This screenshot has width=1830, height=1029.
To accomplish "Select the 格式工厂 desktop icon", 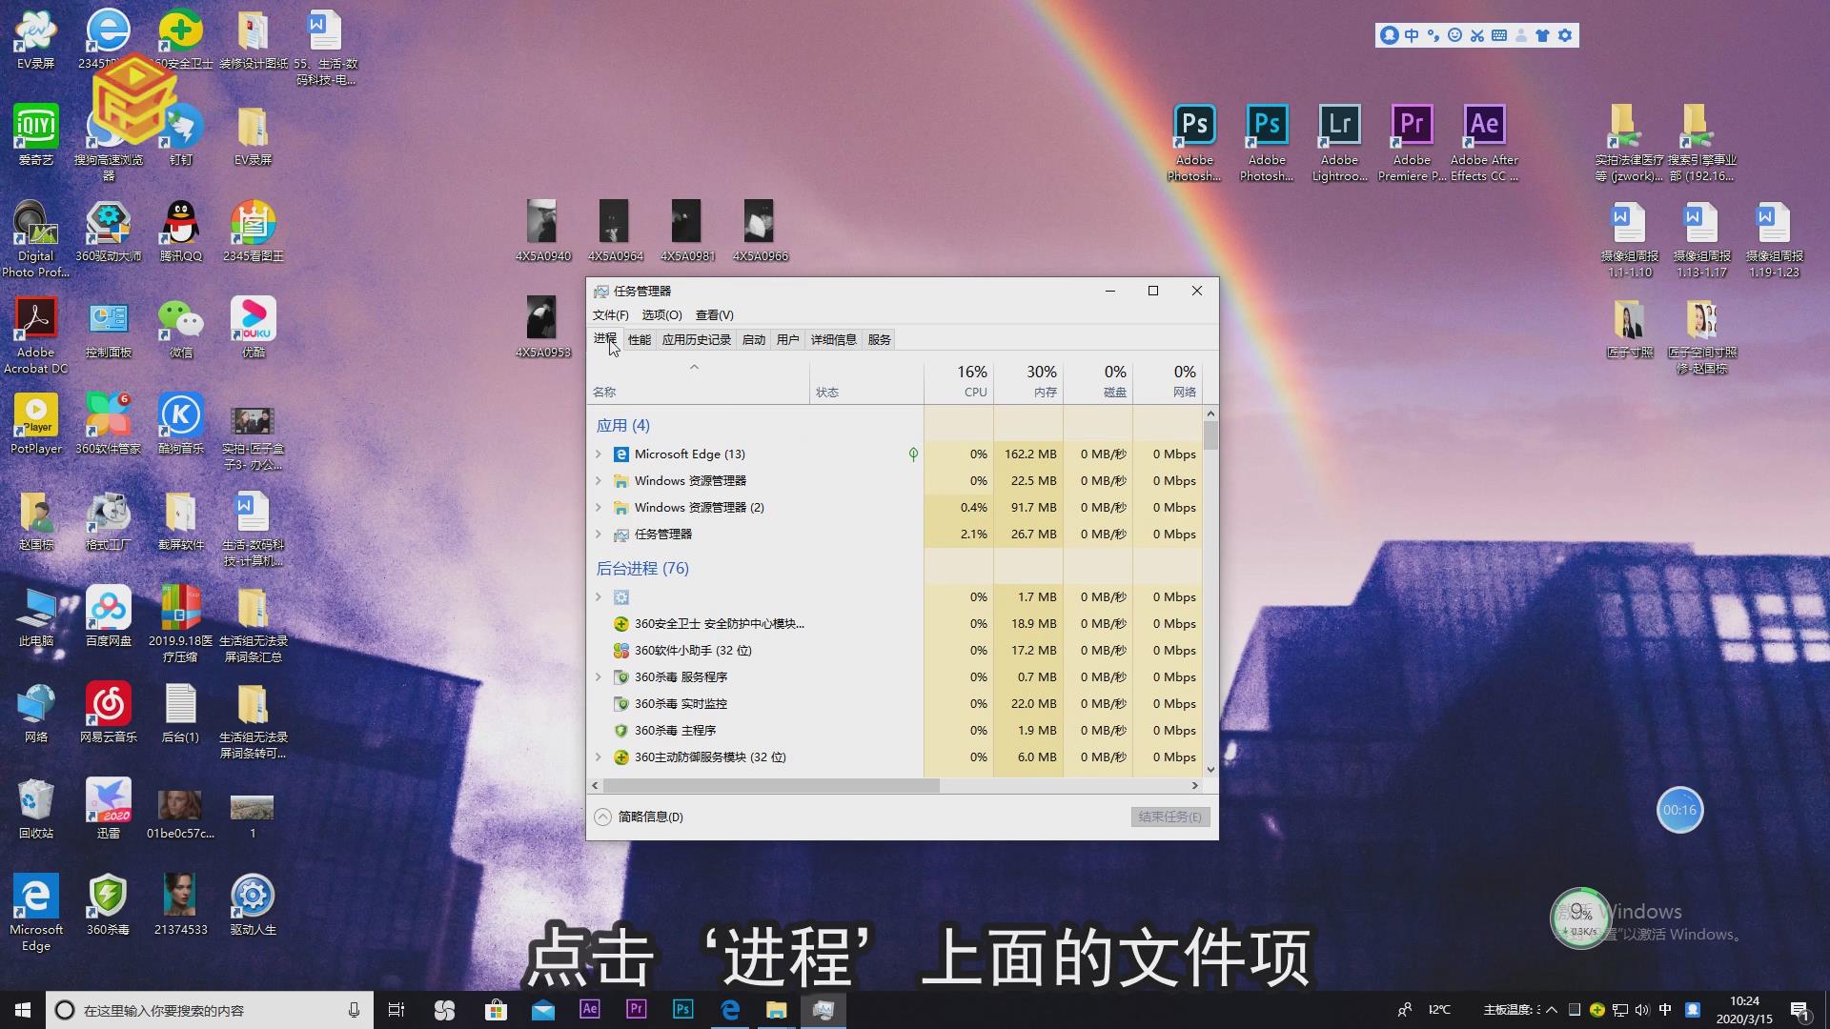I will pyautogui.click(x=109, y=520).
